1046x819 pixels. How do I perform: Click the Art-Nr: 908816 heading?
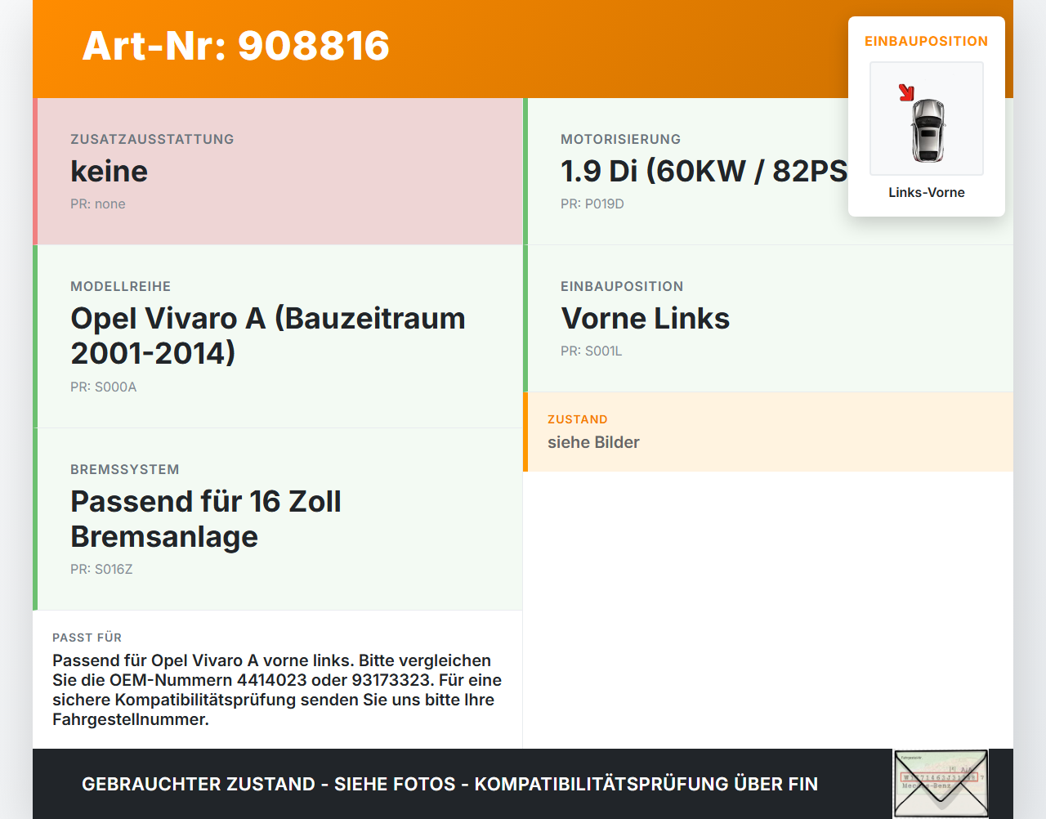coord(236,46)
